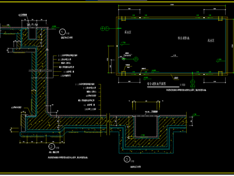The height and width of the screenshot is (176, 234).
Task: Click the break line symbol on wall section
Action: [x=40, y=70]
